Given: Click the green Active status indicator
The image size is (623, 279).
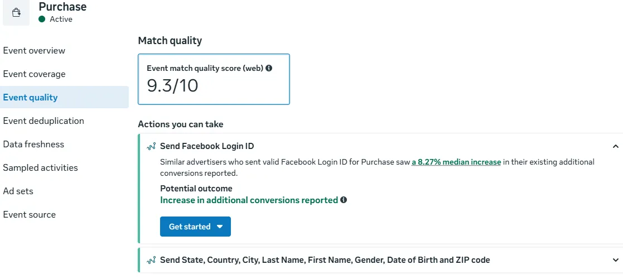Looking at the screenshot, I should tap(42, 19).
